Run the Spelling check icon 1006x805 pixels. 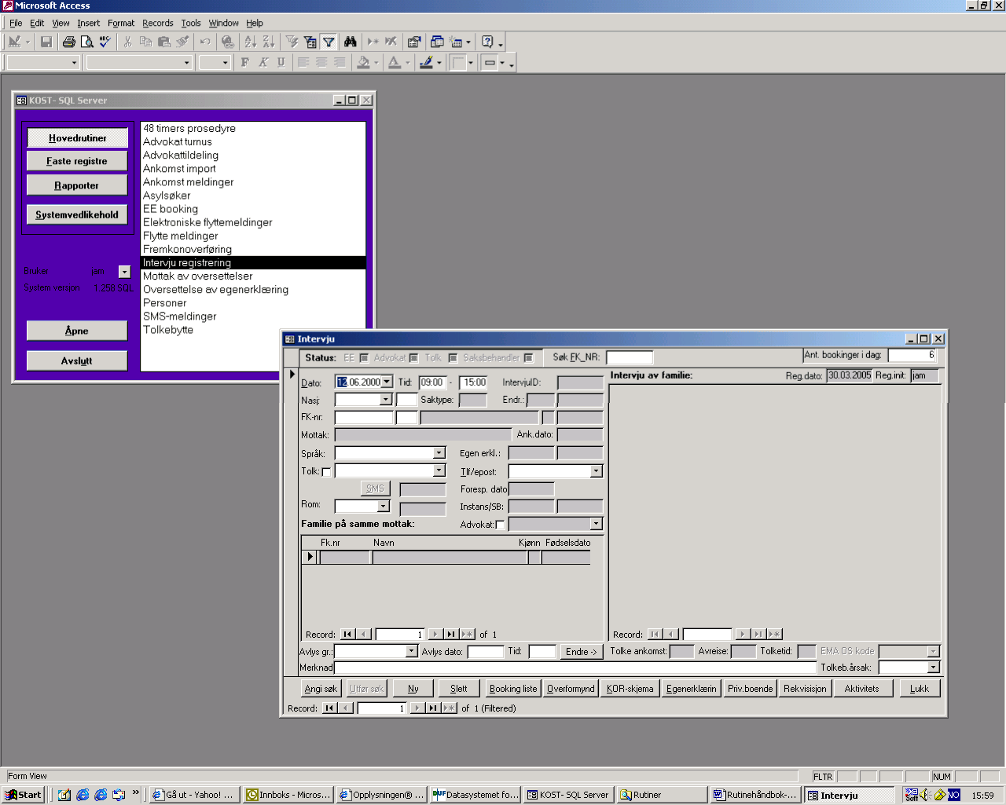click(x=105, y=42)
